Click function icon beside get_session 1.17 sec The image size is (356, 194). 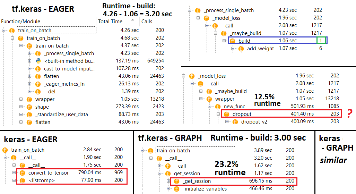click(168, 174)
